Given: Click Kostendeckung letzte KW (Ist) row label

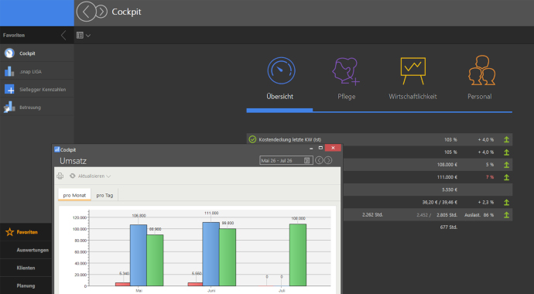Looking at the screenshot, I should [289, 139].
